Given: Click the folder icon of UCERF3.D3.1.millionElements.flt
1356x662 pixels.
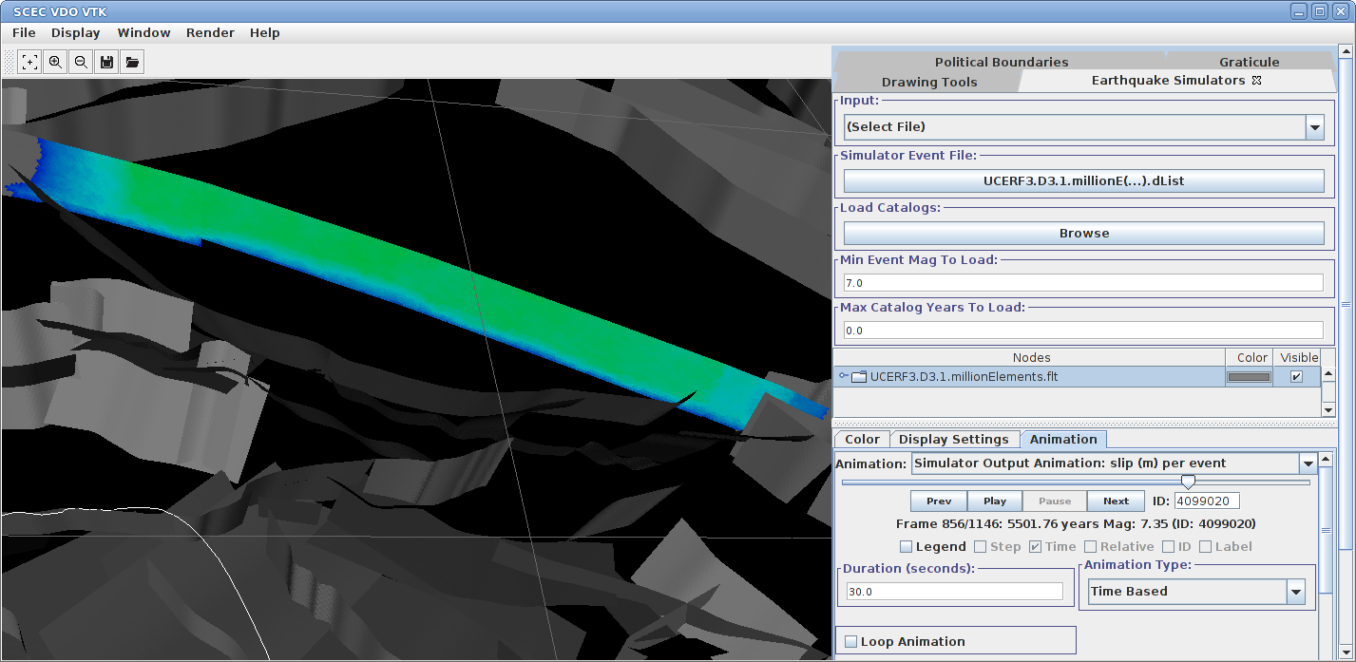Looking at the screenshot, I should pos(859,377).
